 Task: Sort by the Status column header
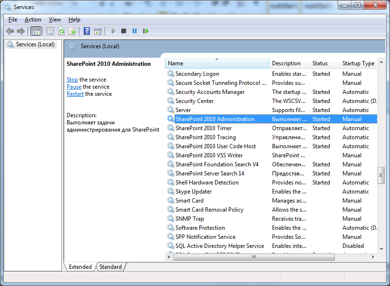[x=324, y=63]
